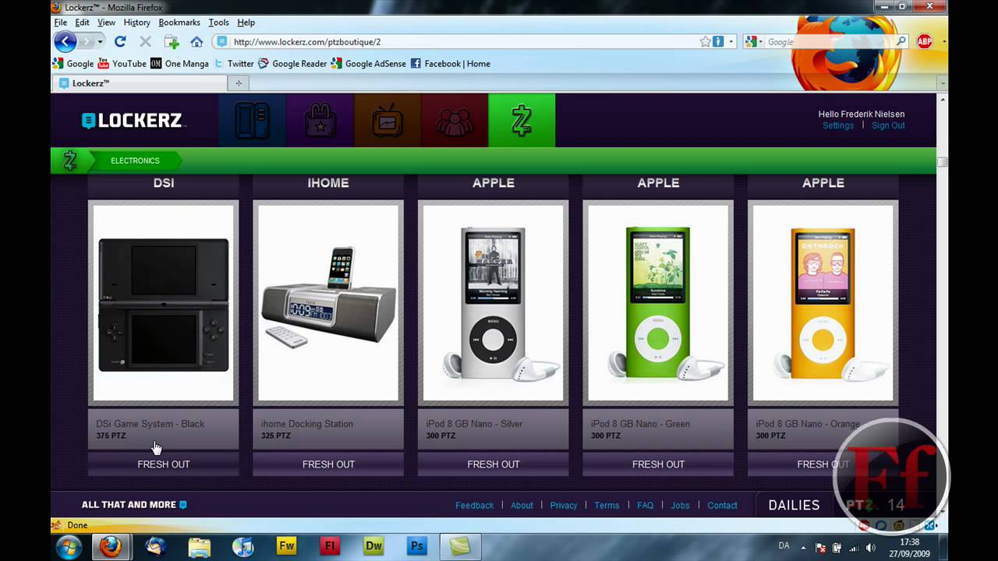Open the Lockerz locker nav icon
Image resolution: width=998 pixels, height=561 pixels.
pos(252,121)
